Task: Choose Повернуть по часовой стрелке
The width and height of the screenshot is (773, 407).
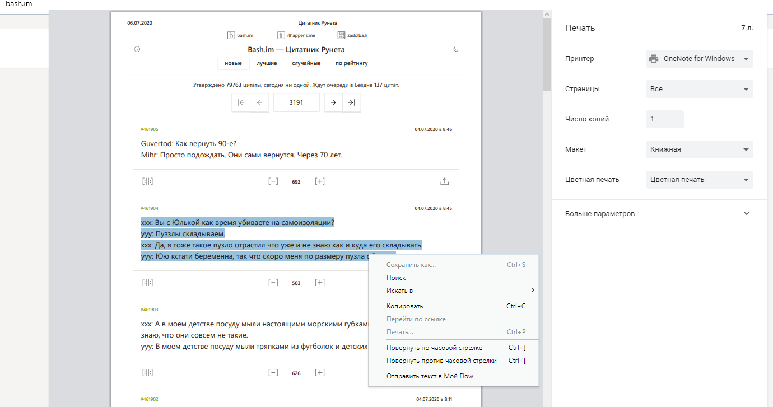Action: pyautogui.click(x=434, y=348)
